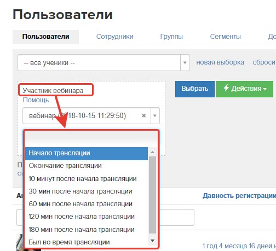Clear the selected webinar with the x icon
The width and height of the screenshot is (276, 251).
pyautogui.click(x=144, y=115)
